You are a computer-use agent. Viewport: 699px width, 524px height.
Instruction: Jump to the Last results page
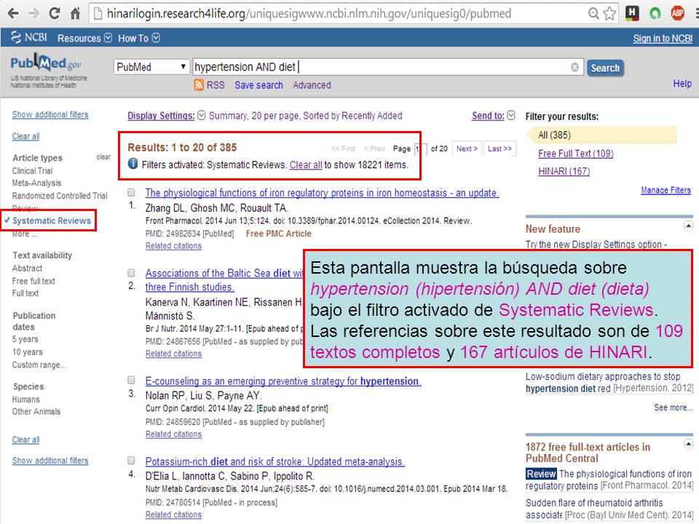pyautogui.click(x=499, y=148)
